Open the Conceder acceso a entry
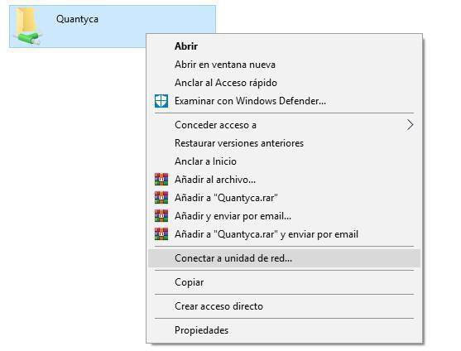Screen dimensions: 461x351 (x=285, y=125)
